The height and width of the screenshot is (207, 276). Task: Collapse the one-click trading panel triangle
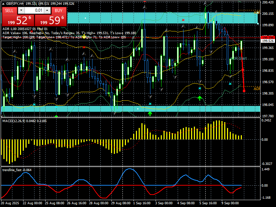tap(3, 4)
